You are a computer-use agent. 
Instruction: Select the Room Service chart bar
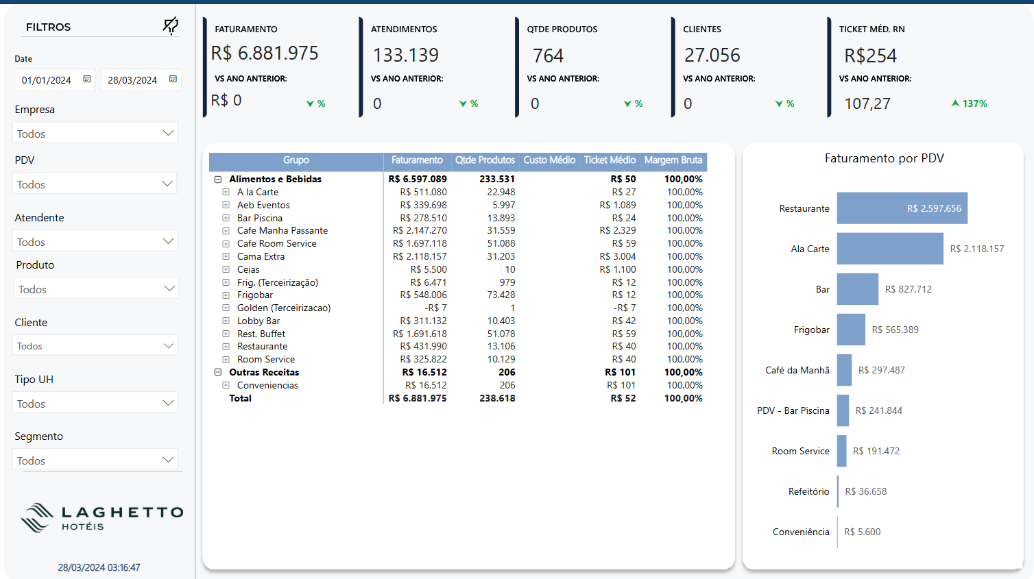tap(842, 451)
